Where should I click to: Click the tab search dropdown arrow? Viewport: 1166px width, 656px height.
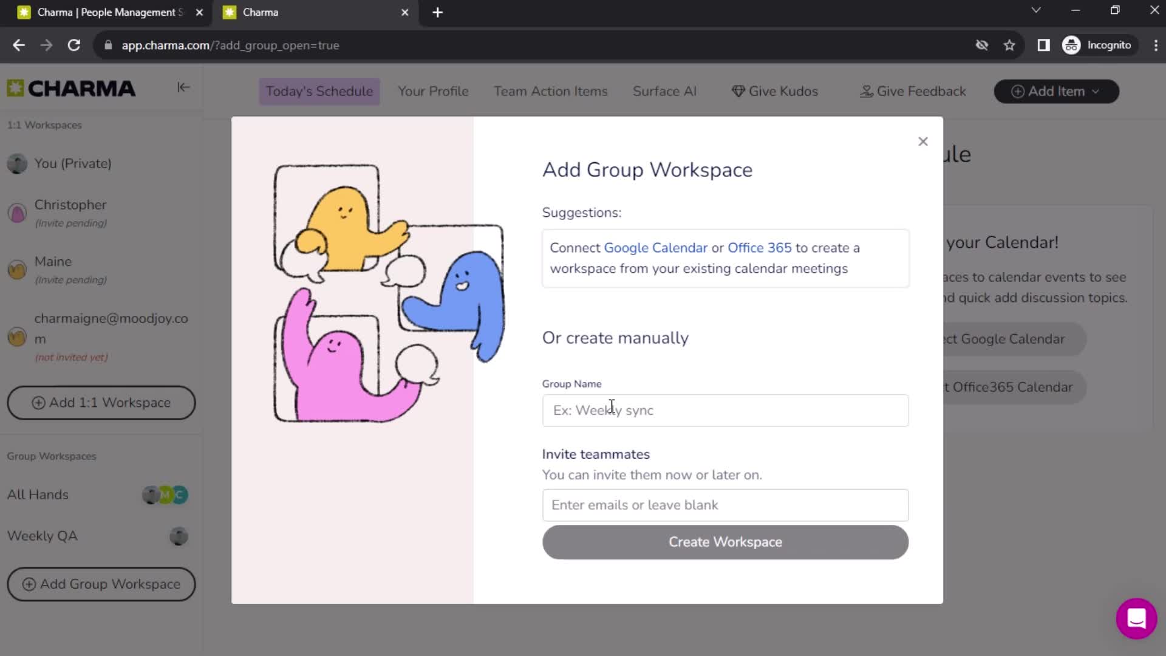(1036, 10)
